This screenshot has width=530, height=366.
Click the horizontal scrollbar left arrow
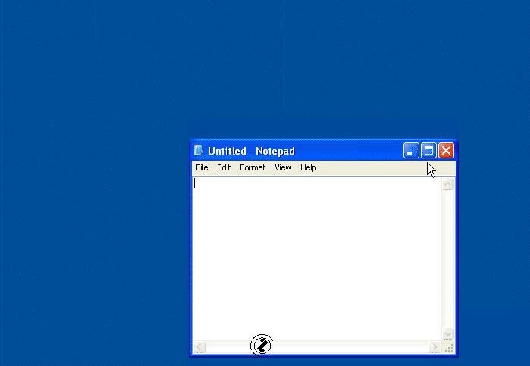point(199,347)
